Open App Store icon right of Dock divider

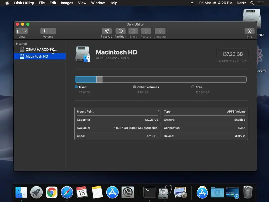[x=202, y=192]
